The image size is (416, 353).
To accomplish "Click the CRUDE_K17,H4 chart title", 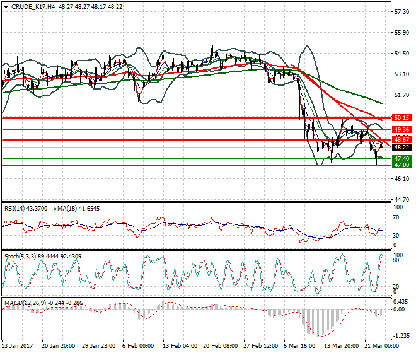I will pos(33,7).
